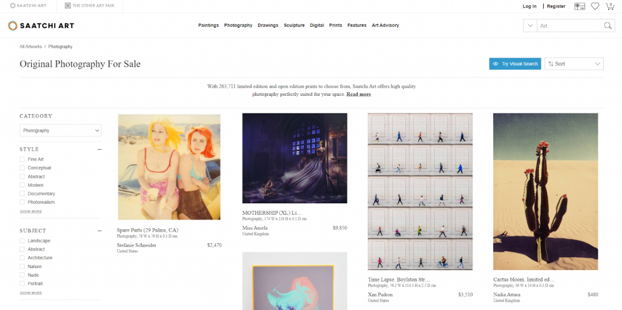Check the Architecture subject checkbox
622x310 pixels.
point(22,258)
